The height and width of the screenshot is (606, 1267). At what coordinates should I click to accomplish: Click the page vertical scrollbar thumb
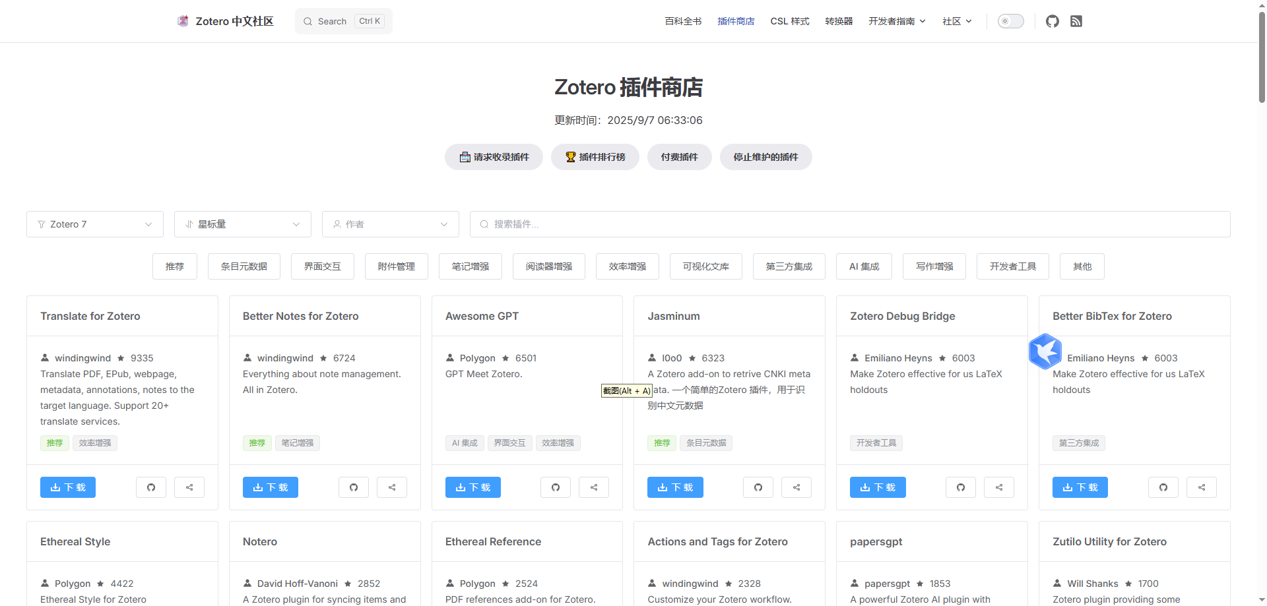[1262, 58]
